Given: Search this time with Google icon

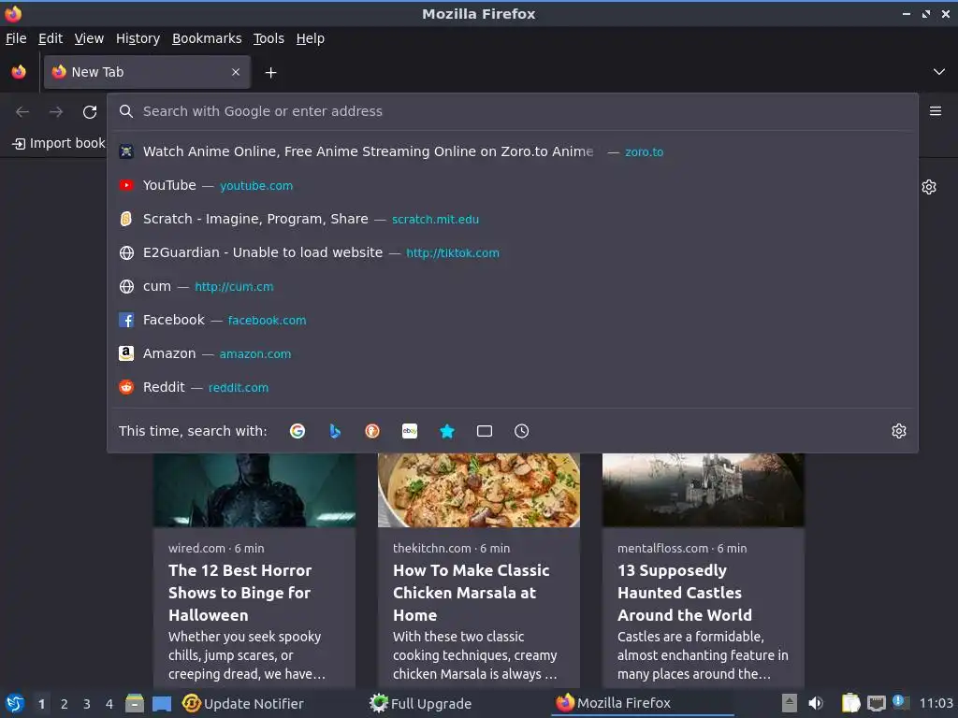Looking at the screenshot, I should click(298, 431).
